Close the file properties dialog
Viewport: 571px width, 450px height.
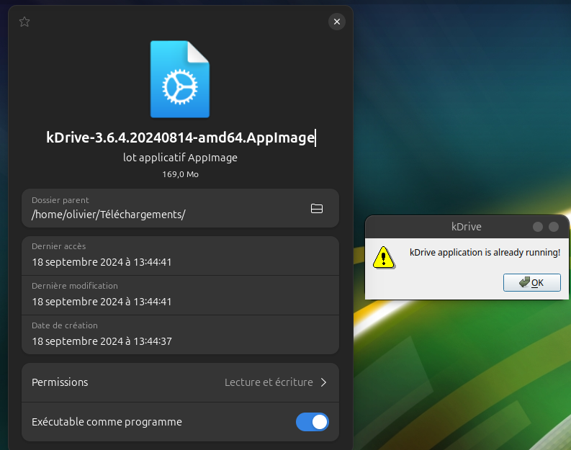tap(337, 22)
